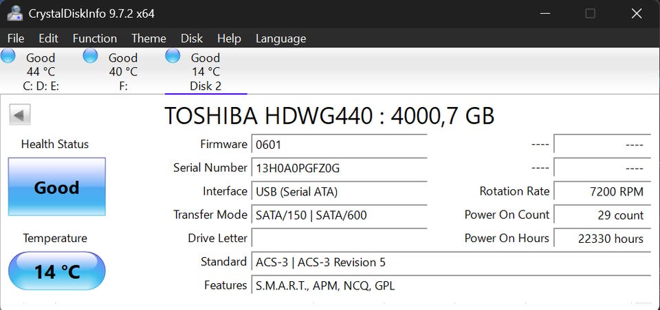Click the Power On Hours value box
This screenshot has height=310, width=660.
[x=602, y=239]
